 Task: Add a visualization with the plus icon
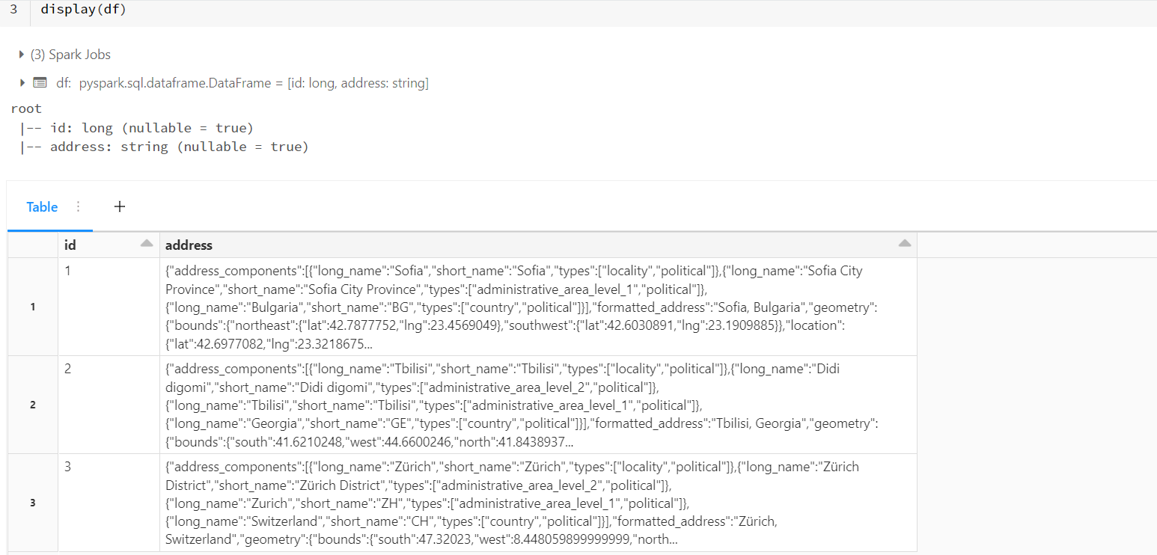(119, 207)
